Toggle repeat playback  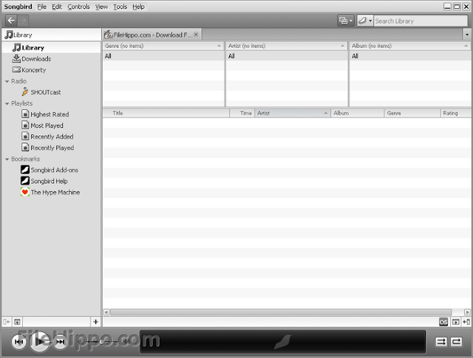(457, 342)
